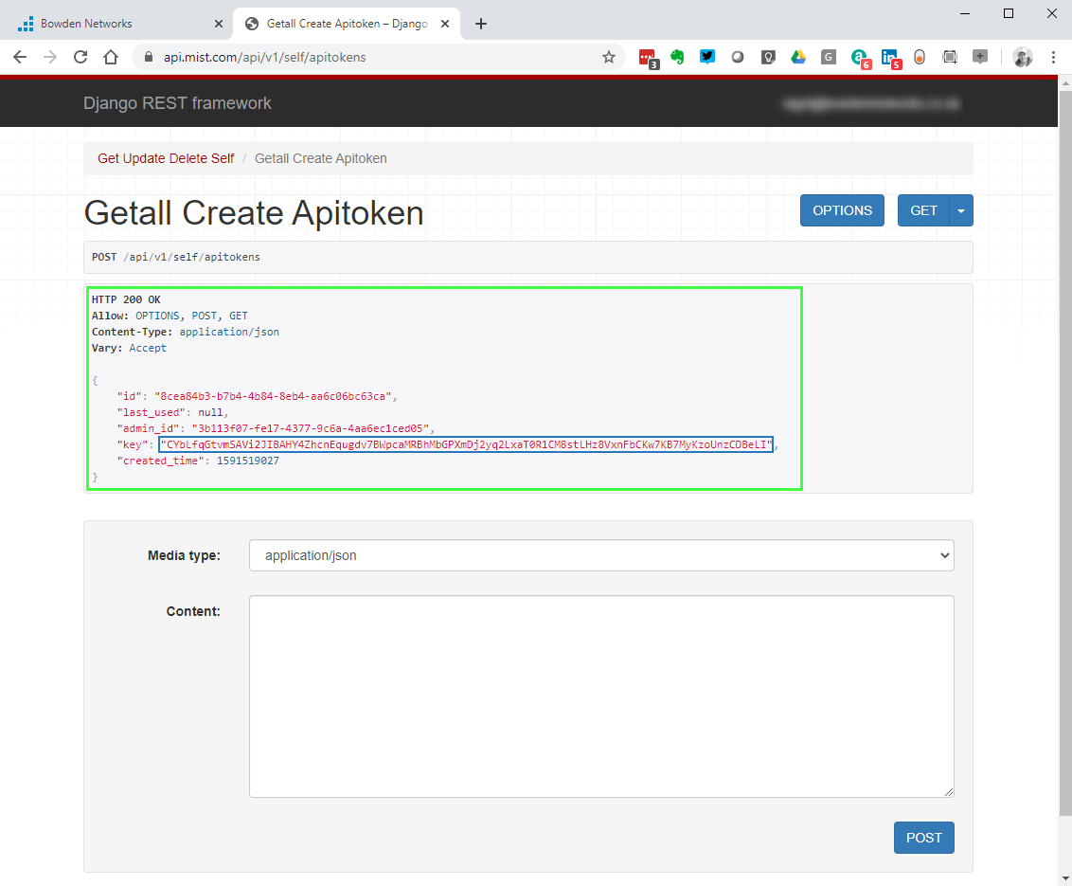Viewport: 1072px width, 886px height.
Task: Open the Chrome three-dot menu
Action: coord(1053,58)
